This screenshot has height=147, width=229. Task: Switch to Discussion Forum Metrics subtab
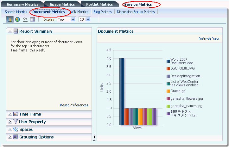[136, 12]
